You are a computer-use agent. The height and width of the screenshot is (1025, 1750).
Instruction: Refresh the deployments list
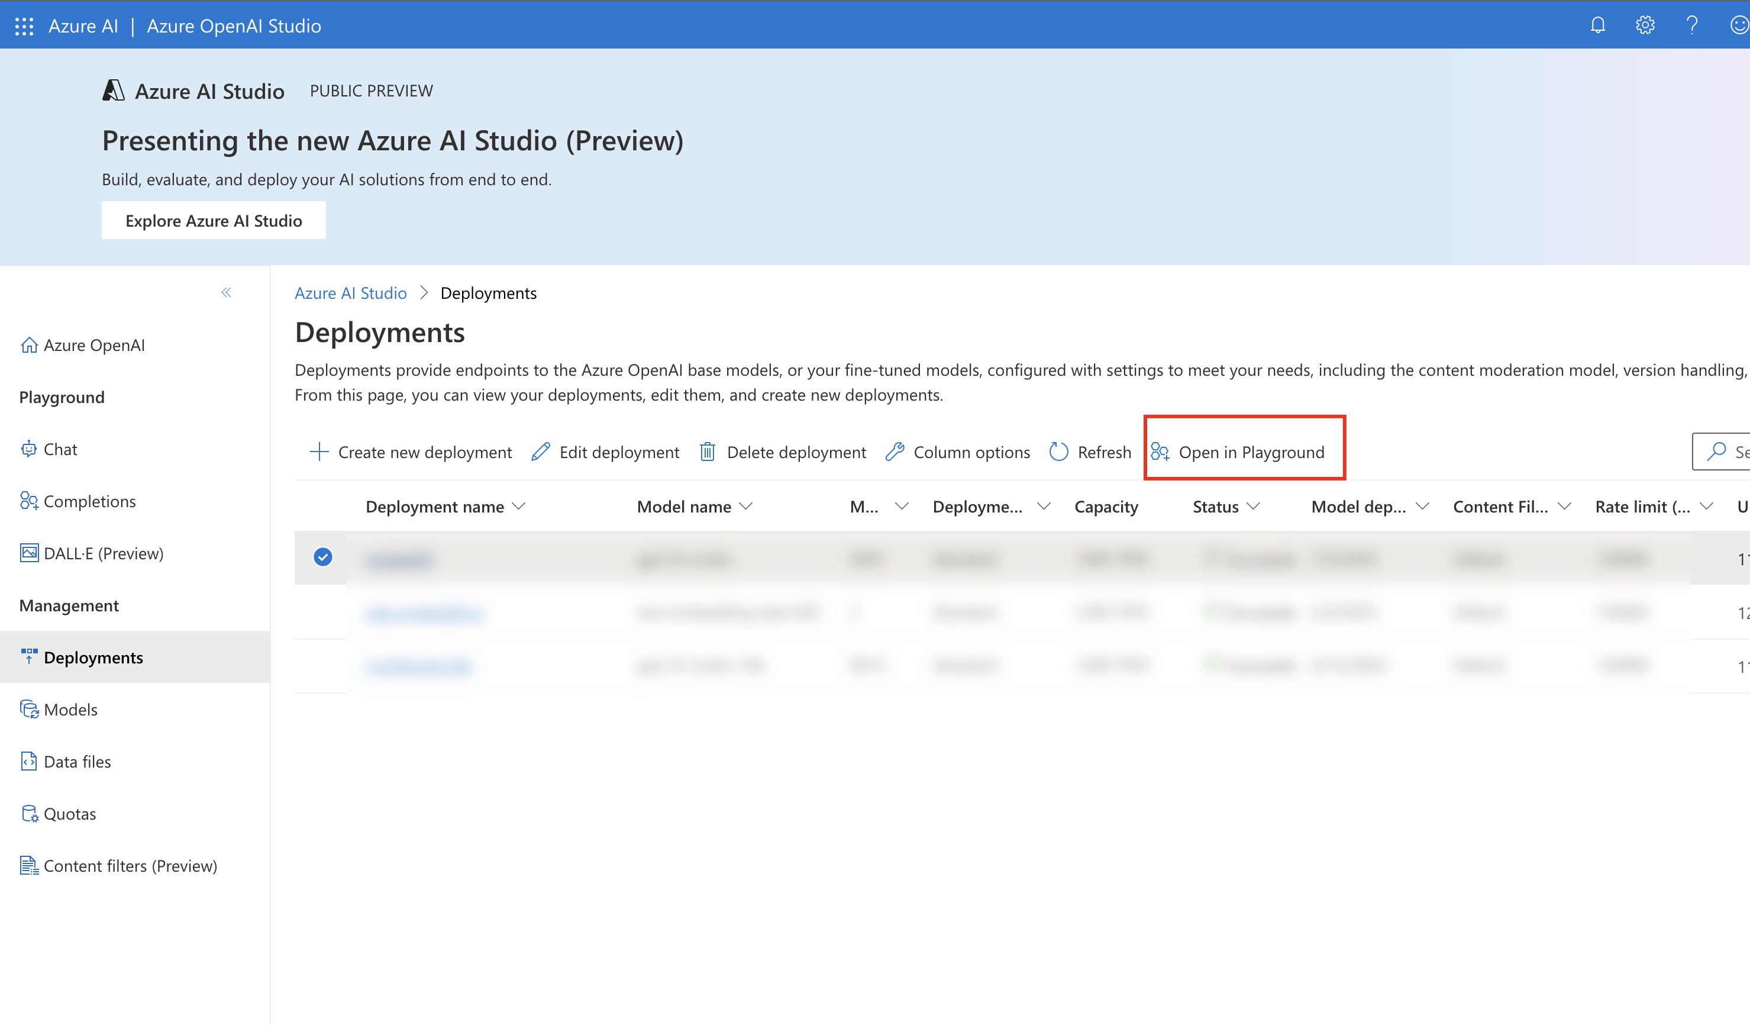[x=1090, y=452]
